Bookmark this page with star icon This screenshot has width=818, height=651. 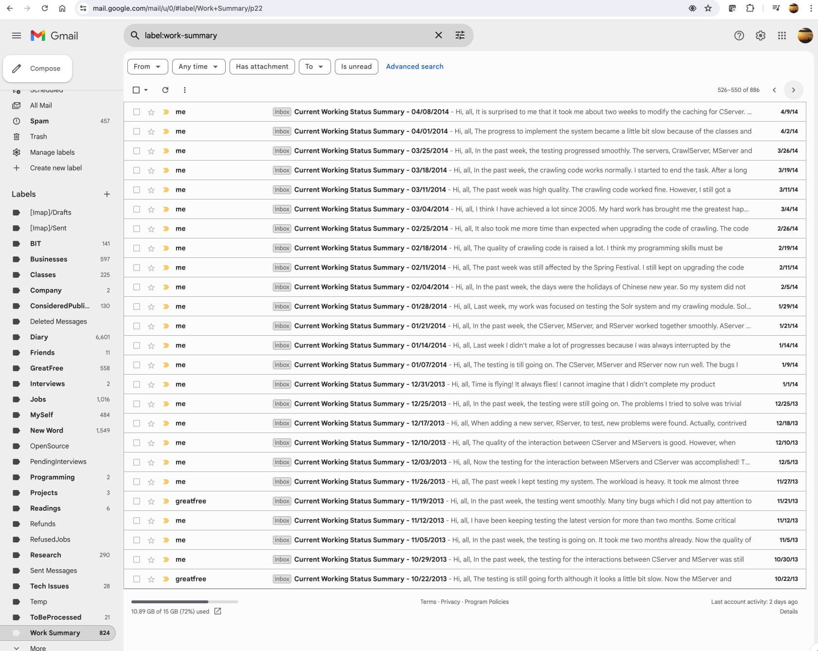[x=708, y=8]
